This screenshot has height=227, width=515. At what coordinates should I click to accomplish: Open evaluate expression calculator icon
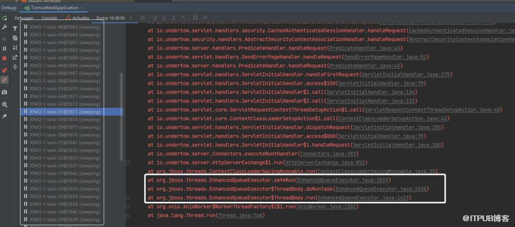tap(195, 18)
